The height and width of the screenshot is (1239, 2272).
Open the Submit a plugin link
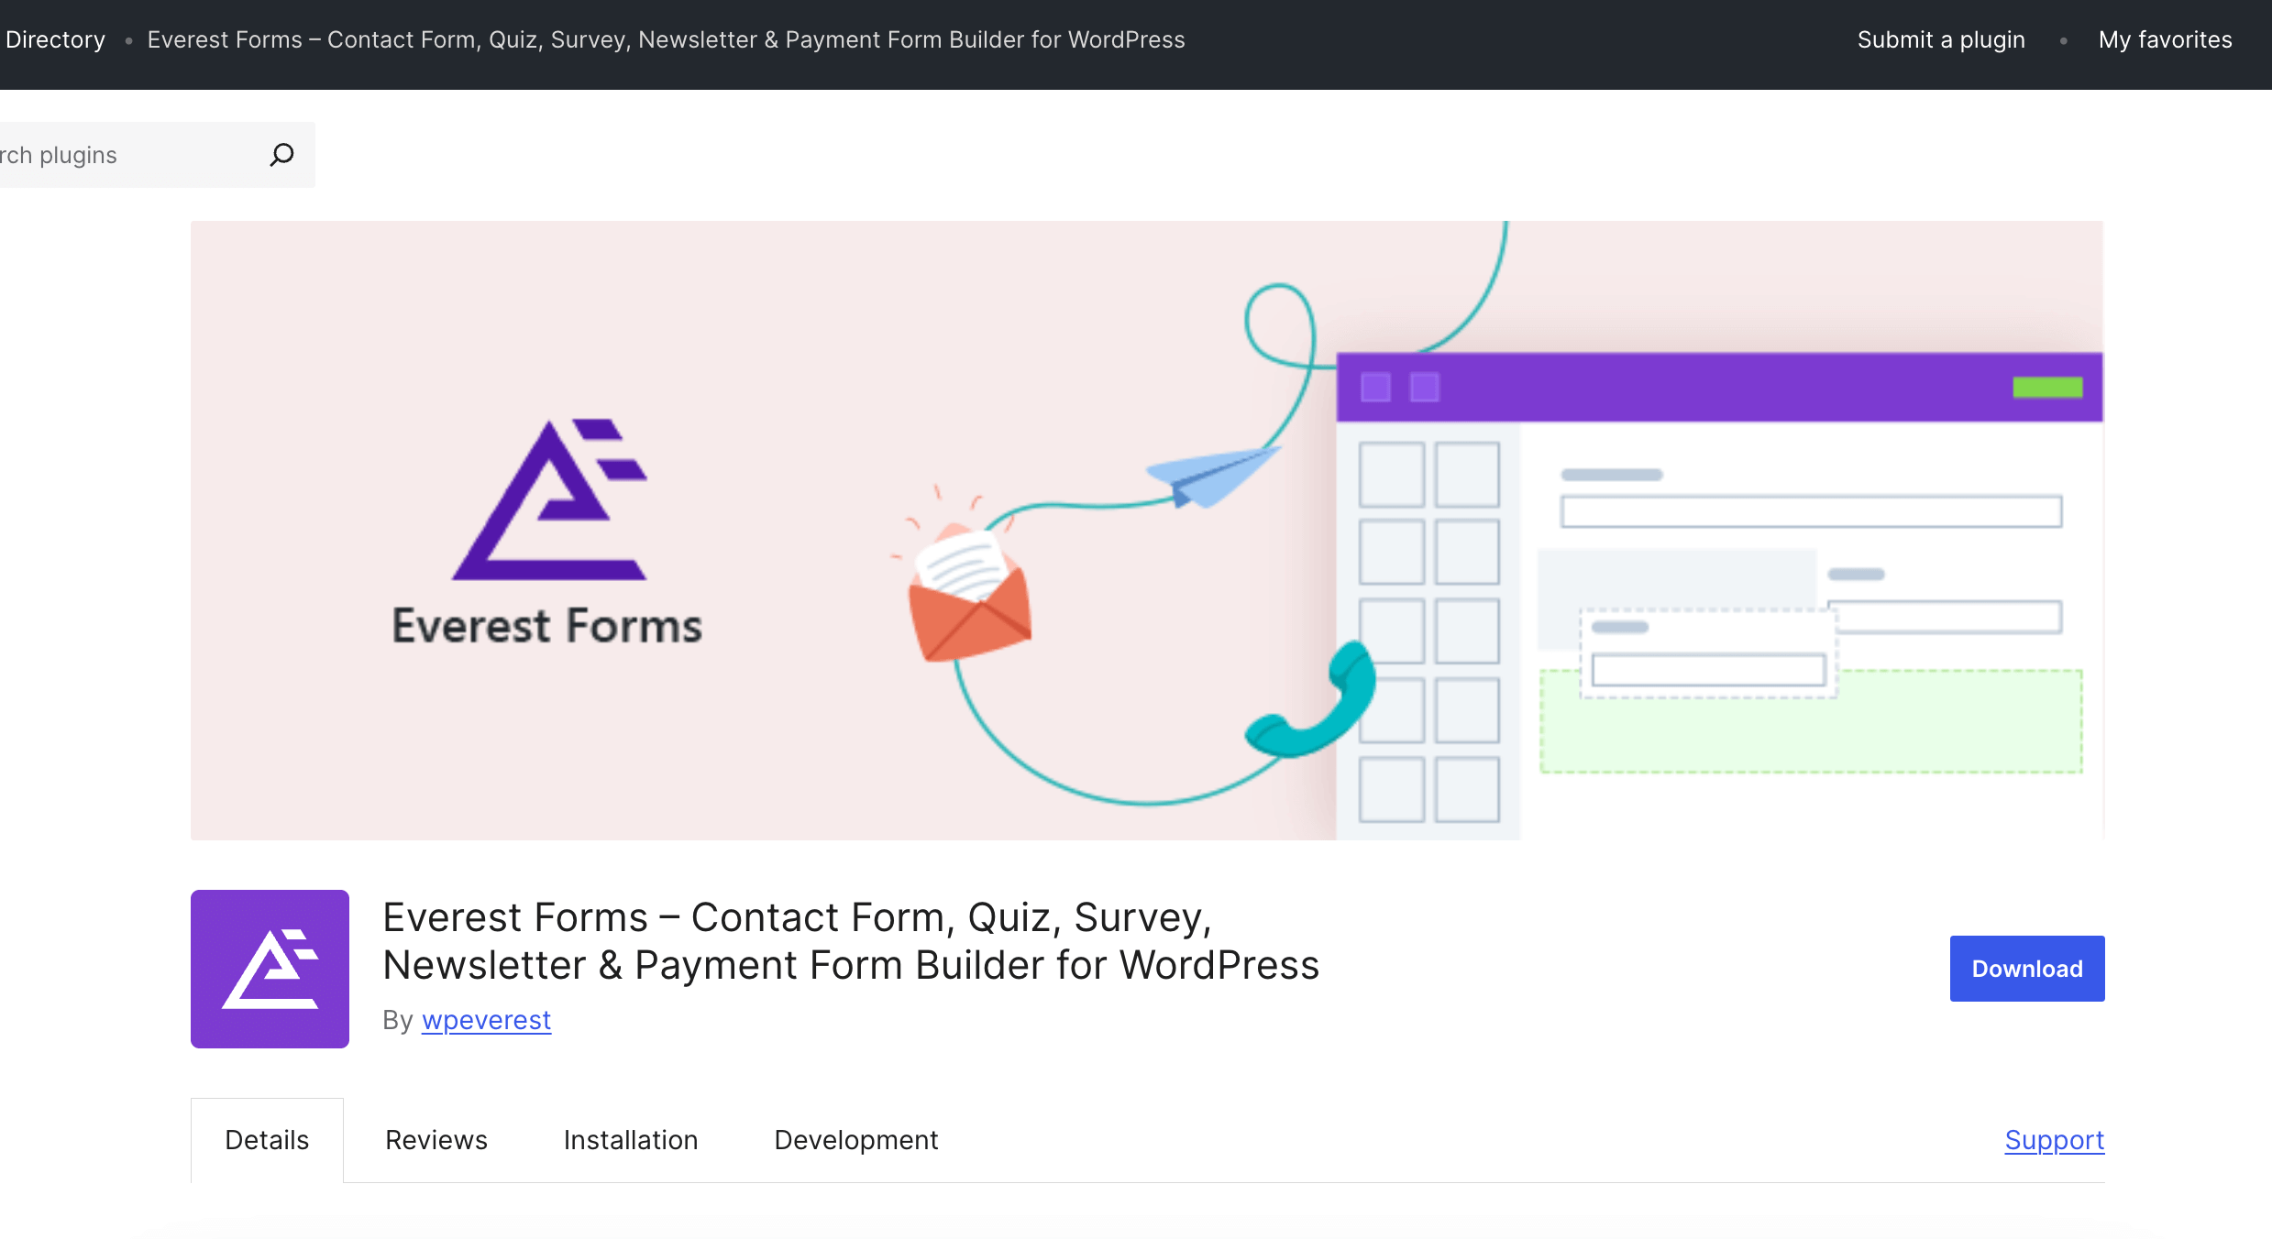click(x=1941, y=39)
